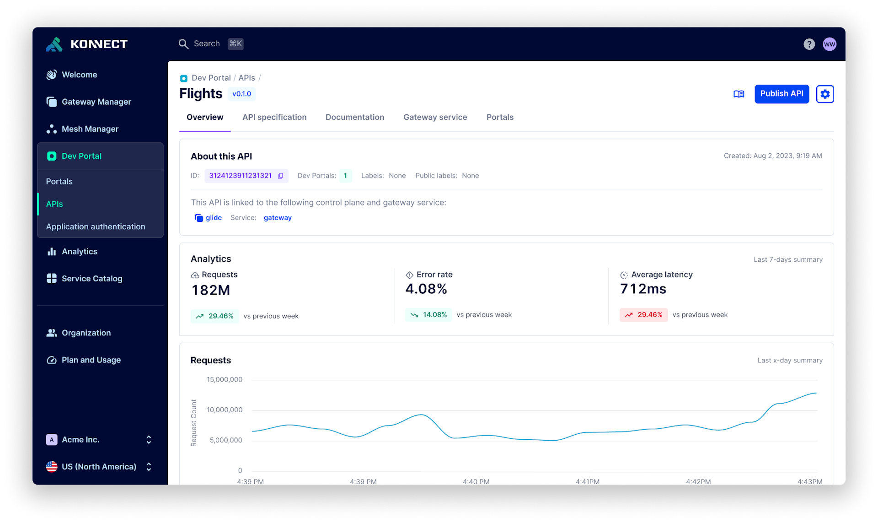Open the API settings gear

tap(825, 94)
